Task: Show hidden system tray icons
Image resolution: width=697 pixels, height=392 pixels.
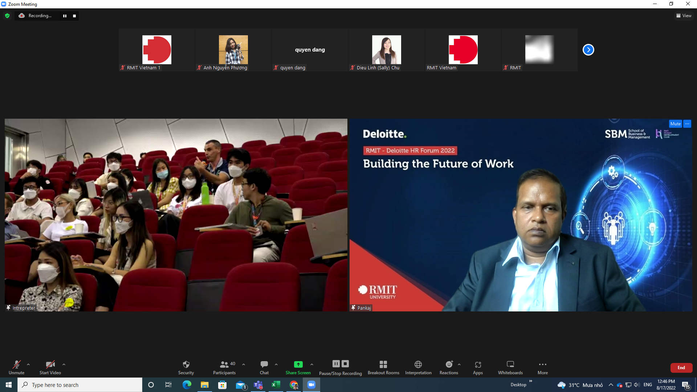Action: tap(611, 385)
